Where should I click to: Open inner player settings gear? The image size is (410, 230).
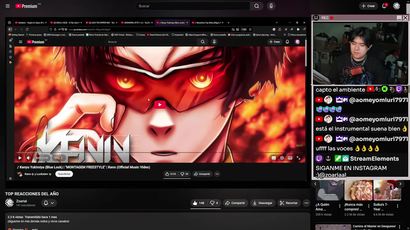coord(282,158)
